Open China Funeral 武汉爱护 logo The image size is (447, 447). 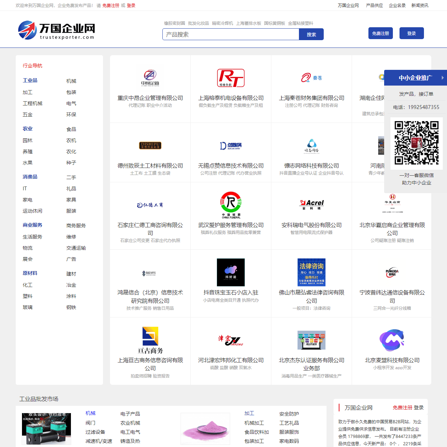pyautogui.click(x=231, y=205)
